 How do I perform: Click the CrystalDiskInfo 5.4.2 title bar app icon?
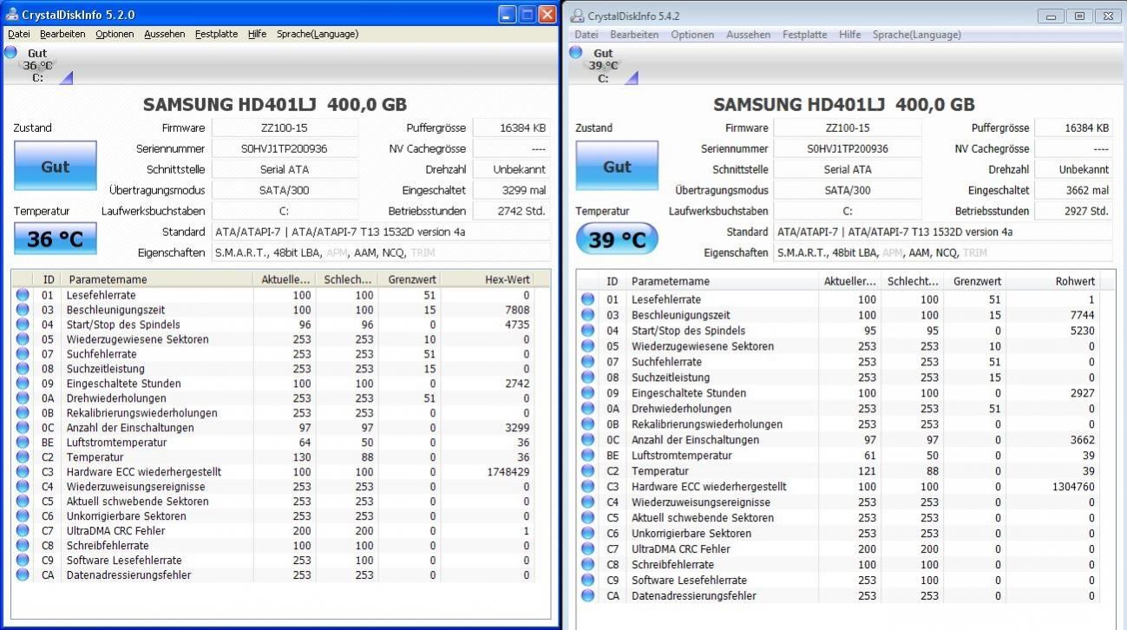pyautogui.click(x=577, y=16)
